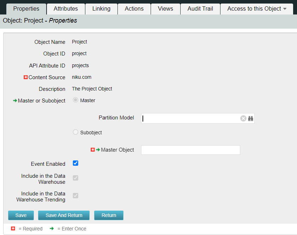This screenshot has width=297, height=235.
Task: Click the green arrow icon beside Master Object
Action: pyautogui.click(x=98, y=150)
